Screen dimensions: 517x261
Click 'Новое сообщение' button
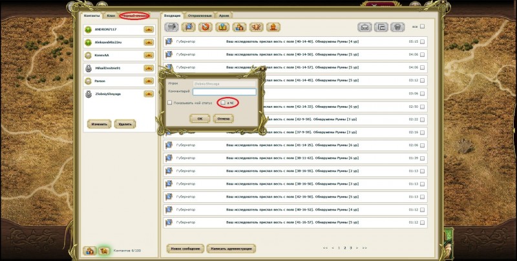(184, 248)
